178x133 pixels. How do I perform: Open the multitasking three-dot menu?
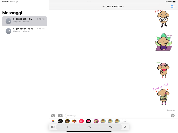(x=89, y=2)
